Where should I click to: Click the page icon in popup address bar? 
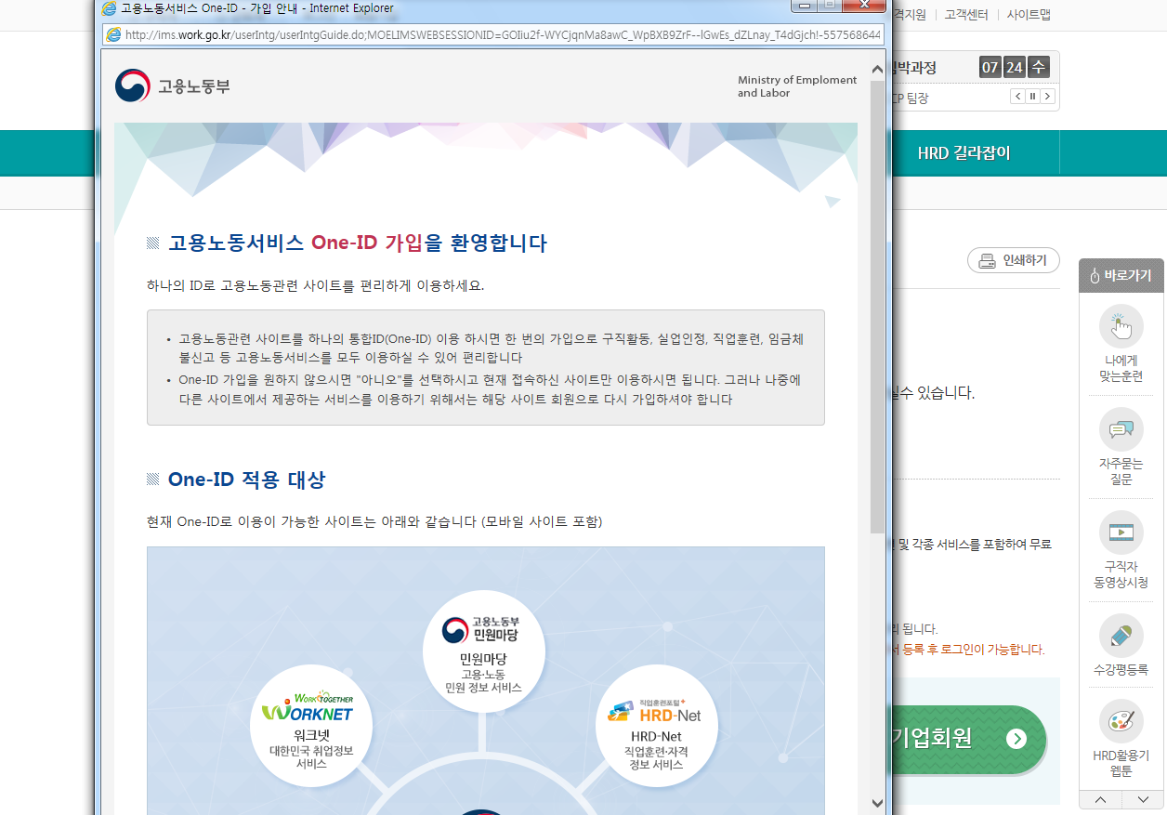pos(114,34)
